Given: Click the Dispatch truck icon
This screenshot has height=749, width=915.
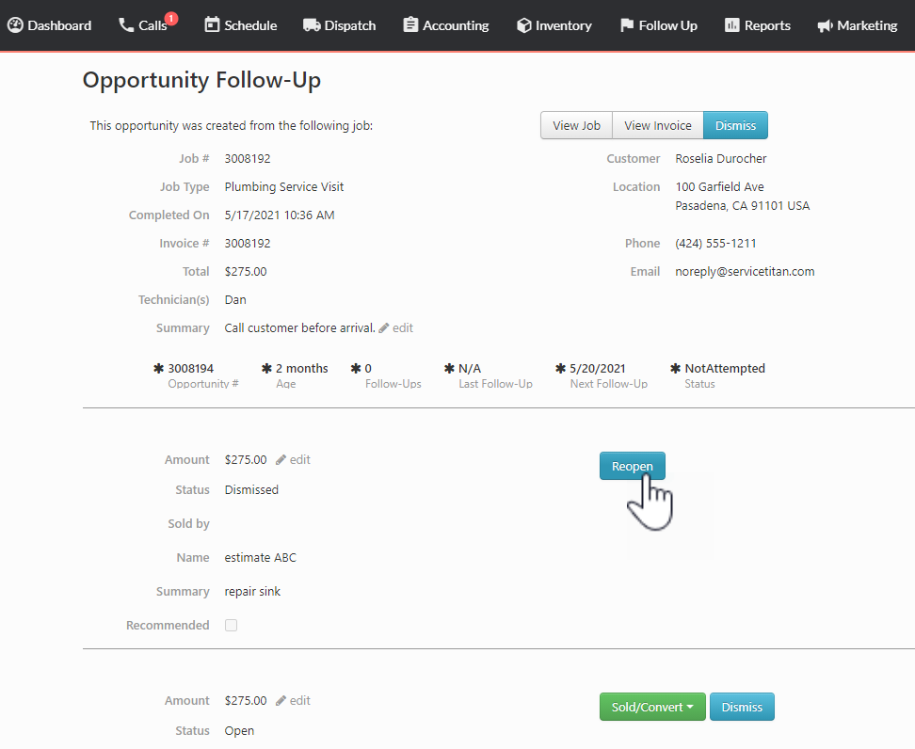Looking at the screenshot, I should tap(312, 25).
